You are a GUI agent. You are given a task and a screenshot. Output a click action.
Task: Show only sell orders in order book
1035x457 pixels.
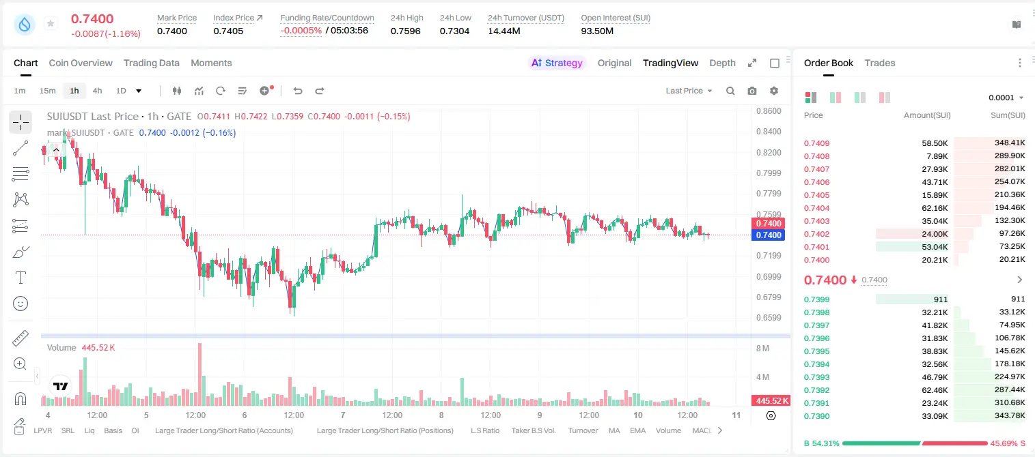[x=885, y=98]
